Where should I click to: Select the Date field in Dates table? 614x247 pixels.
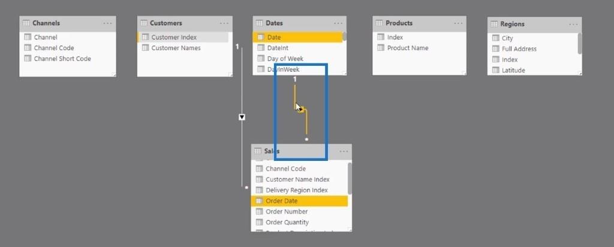click(x=297, y=37)
